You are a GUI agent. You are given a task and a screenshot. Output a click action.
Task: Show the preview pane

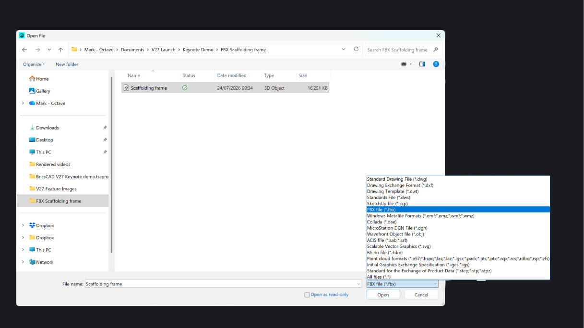point(422,64)
